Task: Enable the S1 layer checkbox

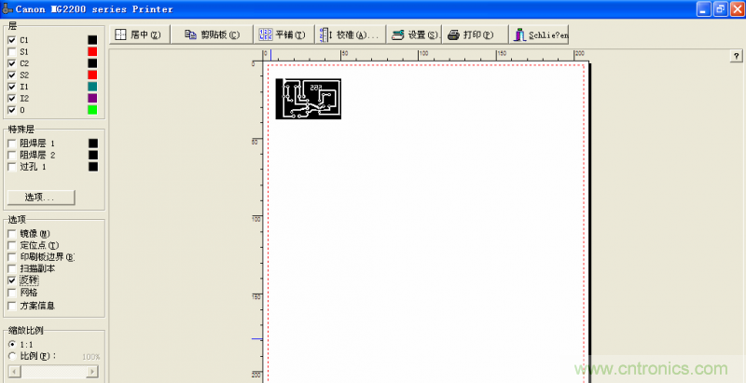Action: [x=11, y=51]
